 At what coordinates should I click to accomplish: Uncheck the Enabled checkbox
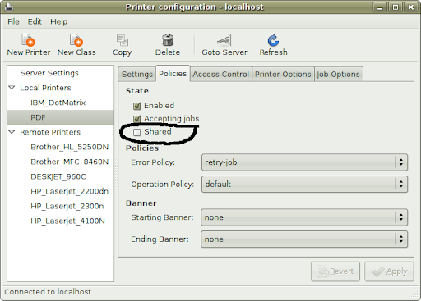(x=136, y=106)
